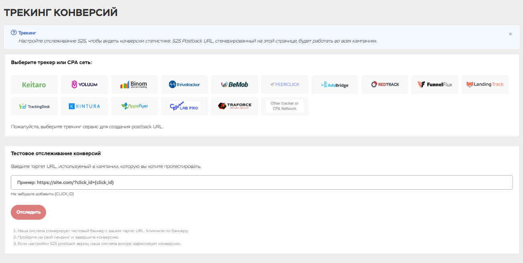Viewport: 523px width, 263px height.
Task: Select the TrackingDesk tracker
Action: [x=34, y=106]
